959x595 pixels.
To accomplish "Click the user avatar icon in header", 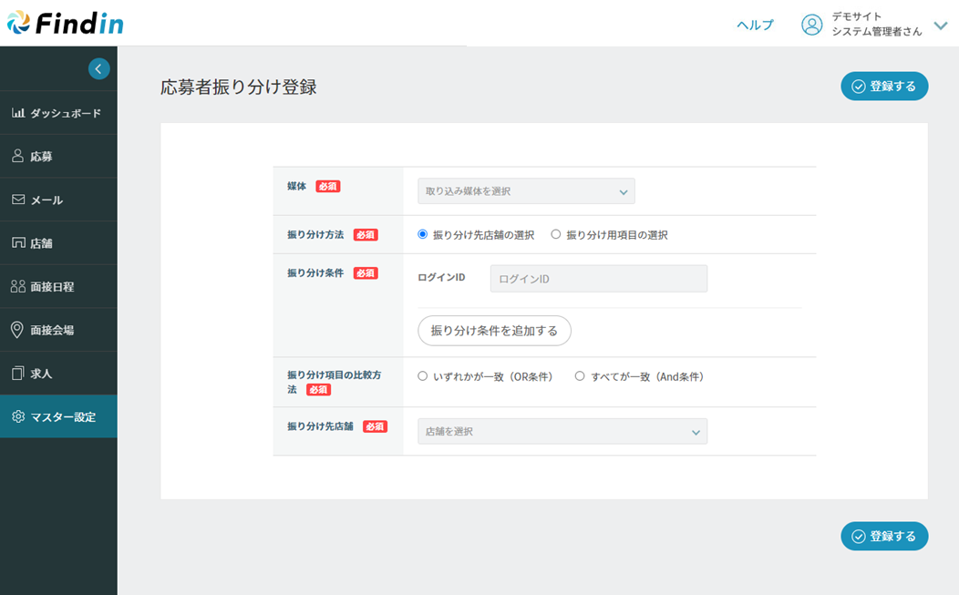I will pyautogui.click(x=811, y=25).
